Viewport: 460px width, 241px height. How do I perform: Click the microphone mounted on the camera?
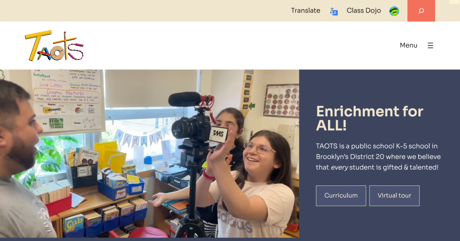click(185, 99)
